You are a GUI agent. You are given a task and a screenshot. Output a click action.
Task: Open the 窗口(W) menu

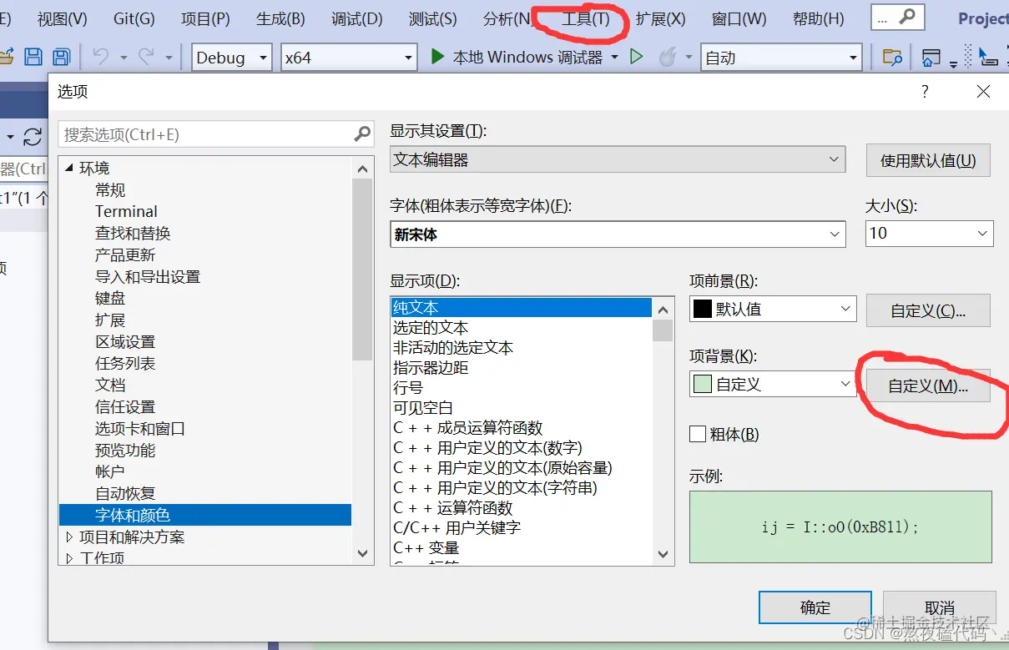[x=739, y=18]
